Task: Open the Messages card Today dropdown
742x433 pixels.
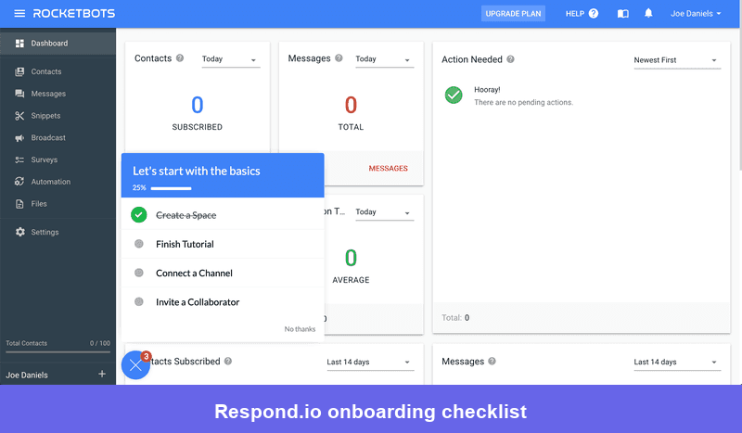Action: pos(385,59)
